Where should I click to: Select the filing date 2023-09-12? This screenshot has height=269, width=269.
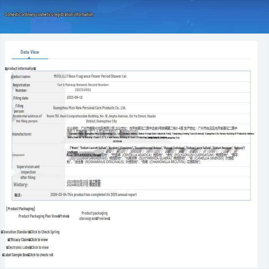tap(75, 98)
